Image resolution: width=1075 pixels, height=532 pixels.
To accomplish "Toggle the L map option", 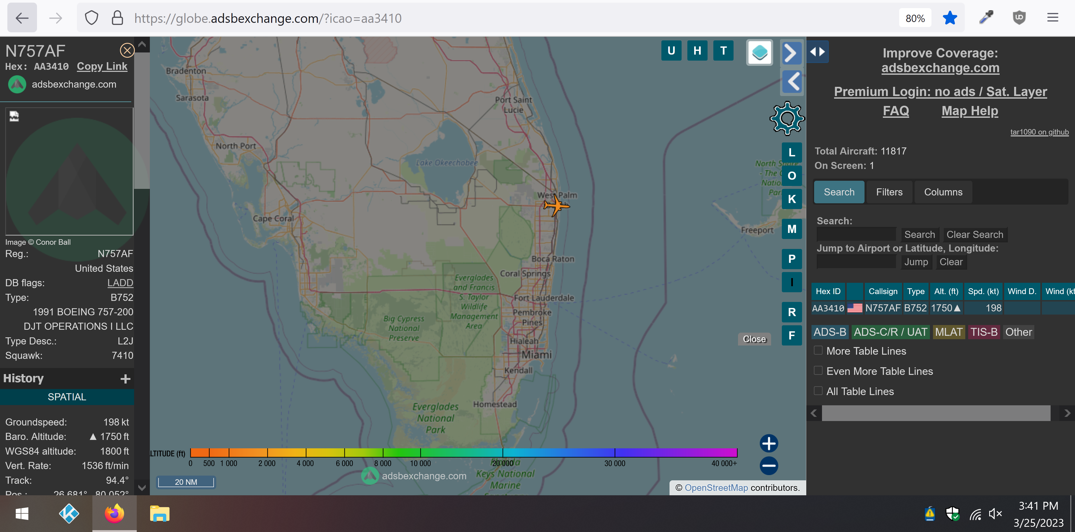I will tap(792, 152).
